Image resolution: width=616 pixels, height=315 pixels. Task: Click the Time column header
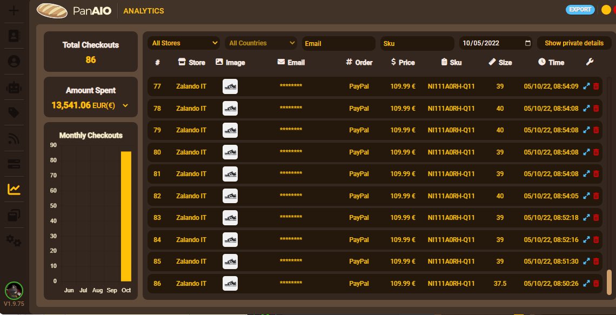pos(551,63)
